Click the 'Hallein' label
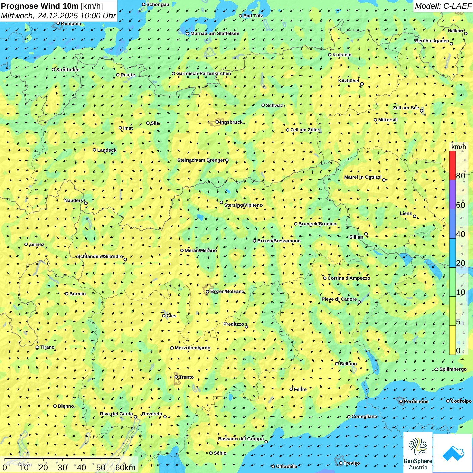The image size is (473, 473). click(x=455, y=31)
